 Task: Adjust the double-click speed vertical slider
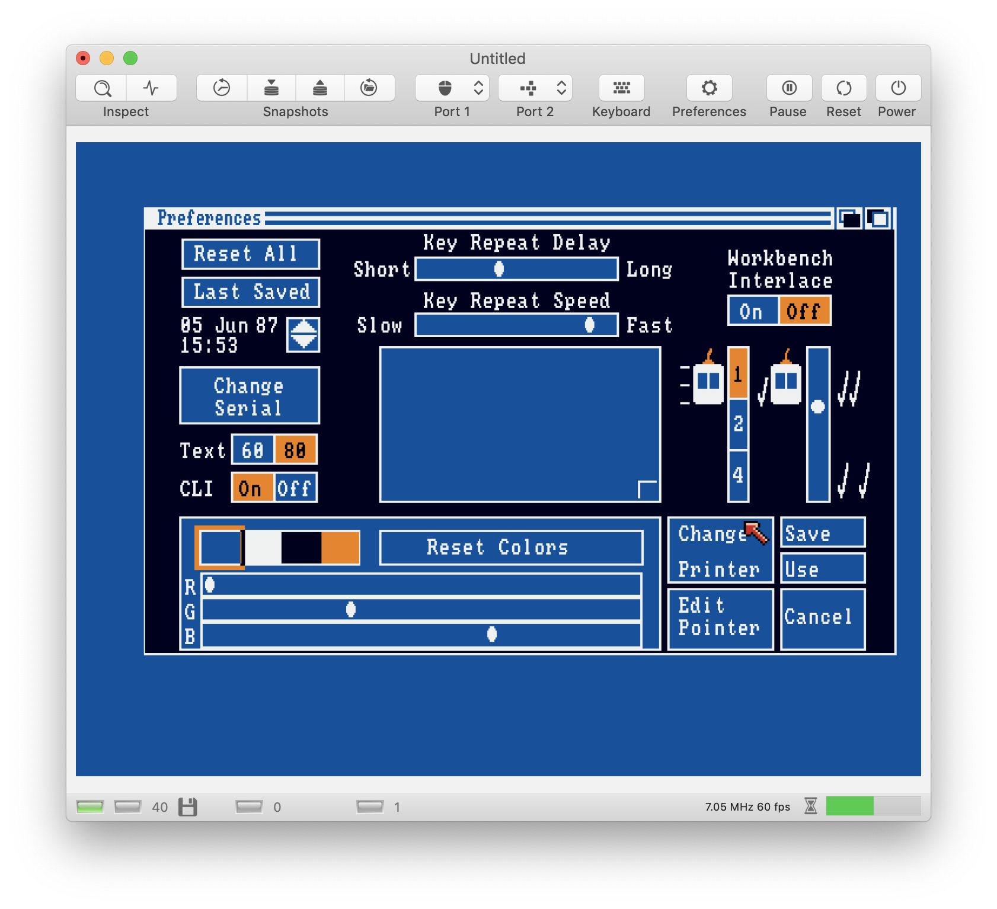818,424
